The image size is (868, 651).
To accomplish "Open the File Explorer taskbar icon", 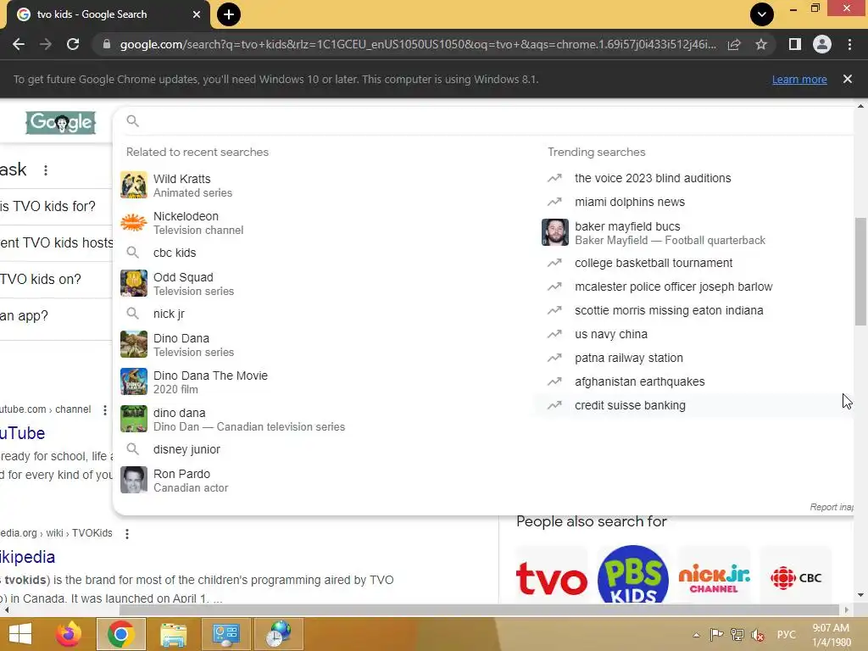I will pyautogui.click(x=174, y=634).
